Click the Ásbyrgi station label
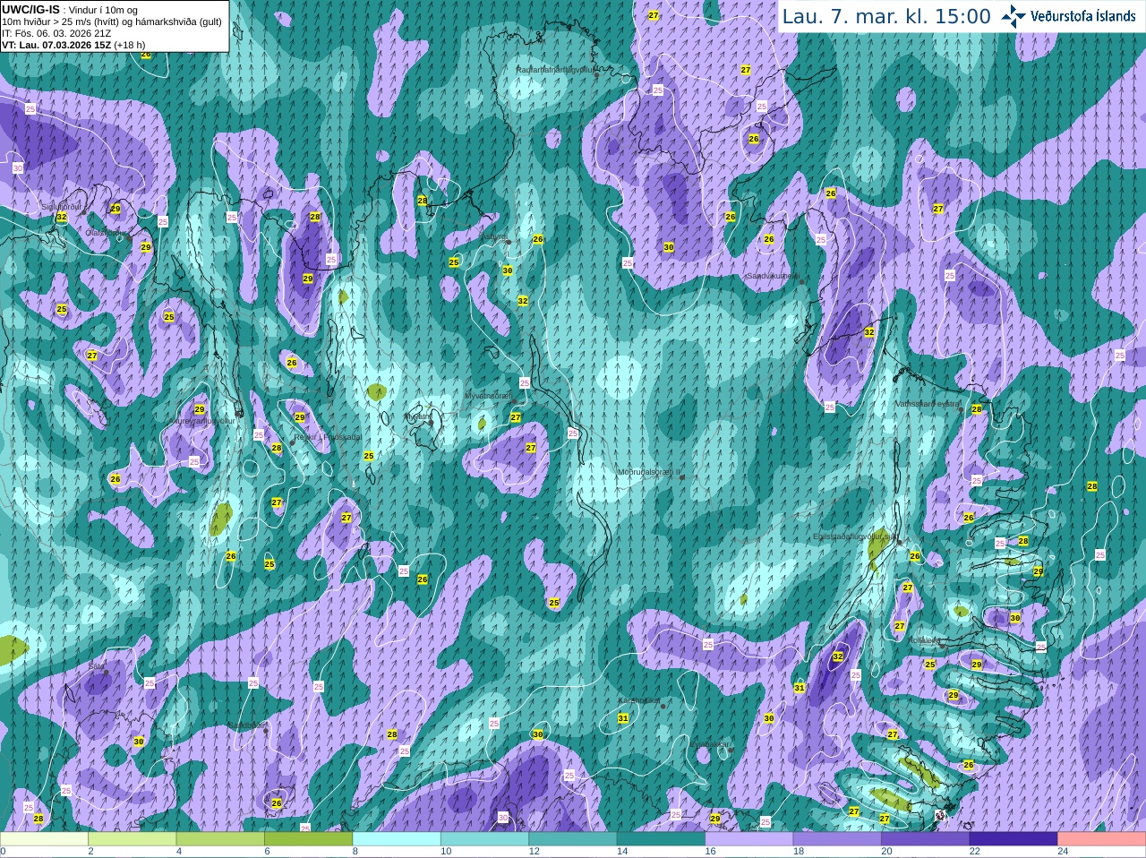This screenshot has height=858, width=1146. 494,236
